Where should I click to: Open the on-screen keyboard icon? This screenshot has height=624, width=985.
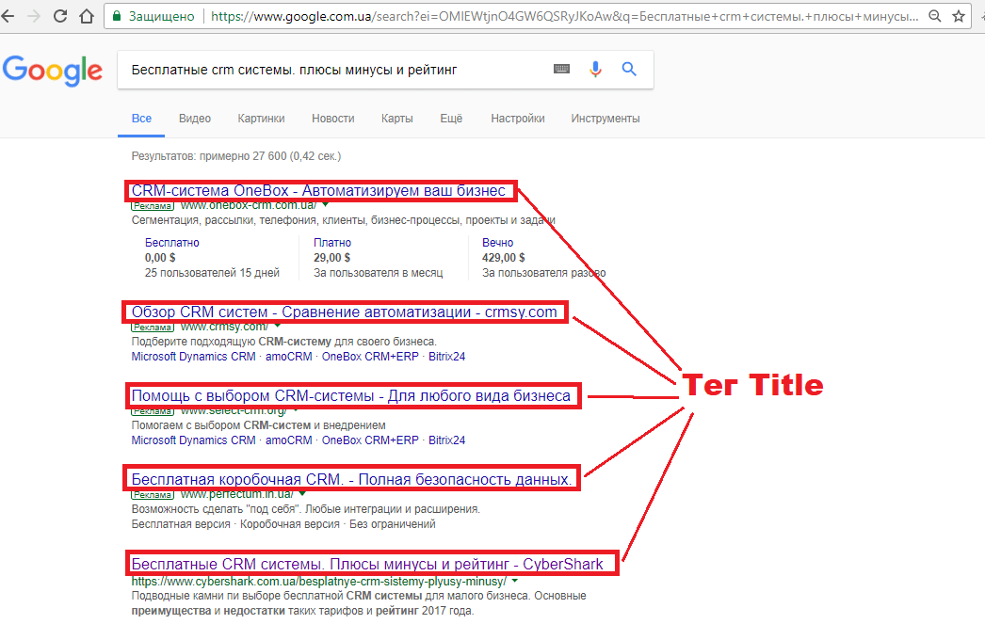pyautogui.click(x=561, y=69)
